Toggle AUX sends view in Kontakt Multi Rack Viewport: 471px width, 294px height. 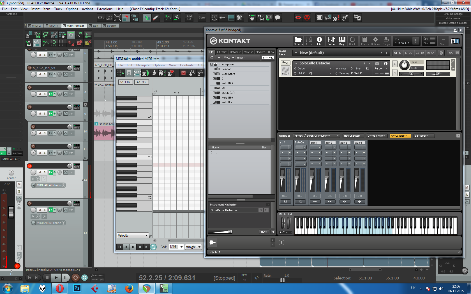[x=450, y=53]
